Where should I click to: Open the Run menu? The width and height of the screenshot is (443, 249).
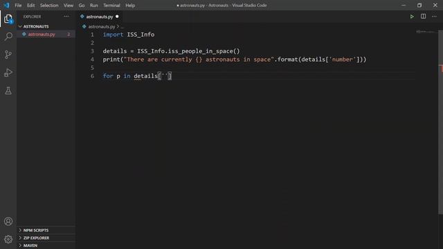click(x=94, y=5)
